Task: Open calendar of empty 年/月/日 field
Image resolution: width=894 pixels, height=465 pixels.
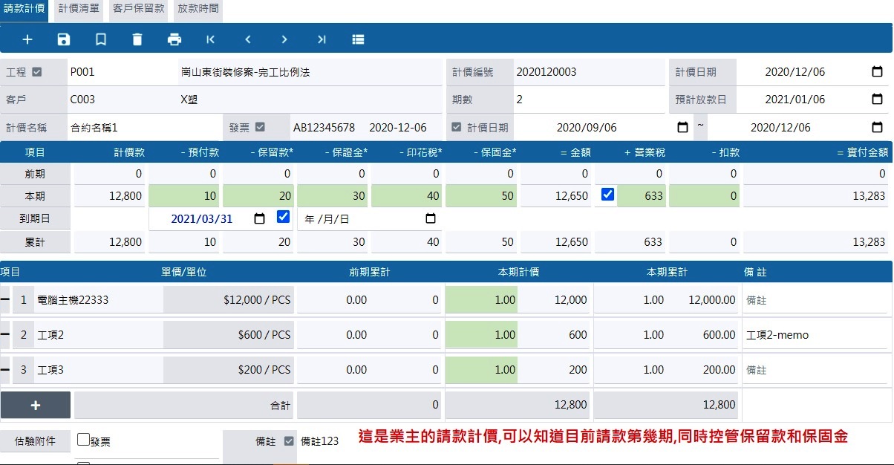Action: coord(431,219)
